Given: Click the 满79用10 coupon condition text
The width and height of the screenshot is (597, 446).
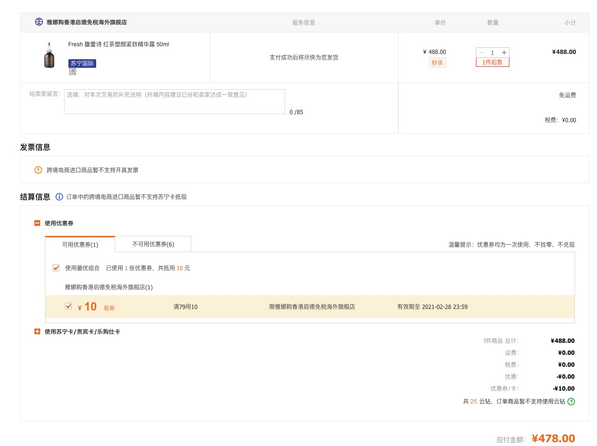Looking at the screenshot, I should click(x=186, y=307).
